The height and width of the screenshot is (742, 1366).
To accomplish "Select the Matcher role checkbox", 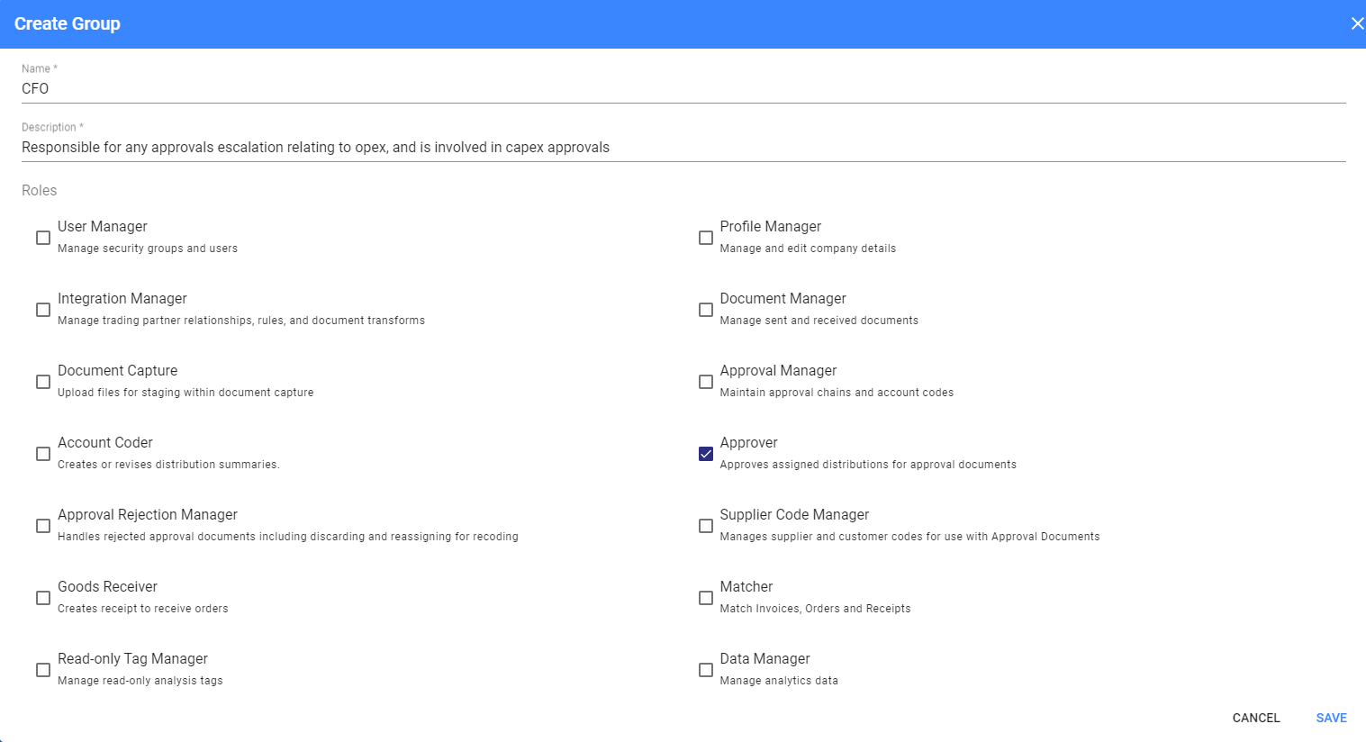I will coord(706,598).
